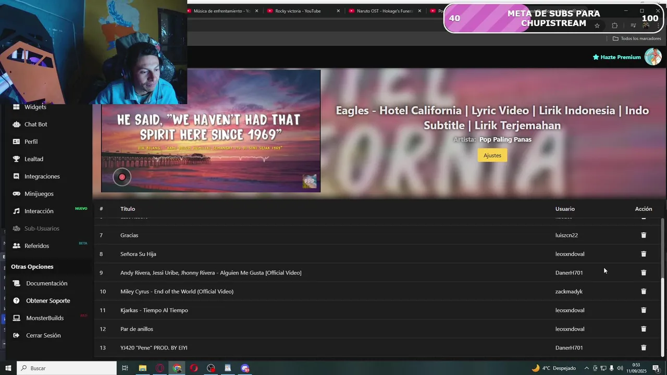Click Cerrar Sesión to log out

43,335
